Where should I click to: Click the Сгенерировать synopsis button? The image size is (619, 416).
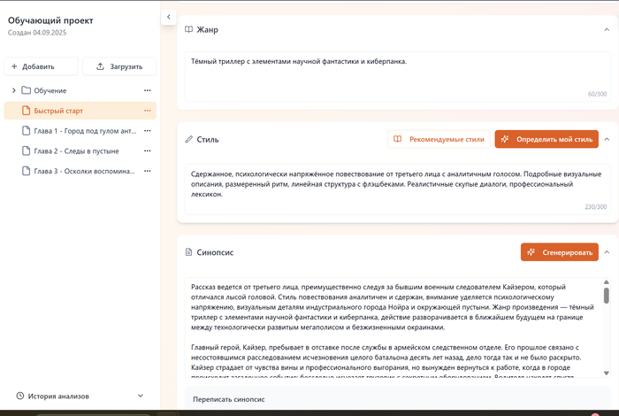pyautogui.click(x=559, y=252)
